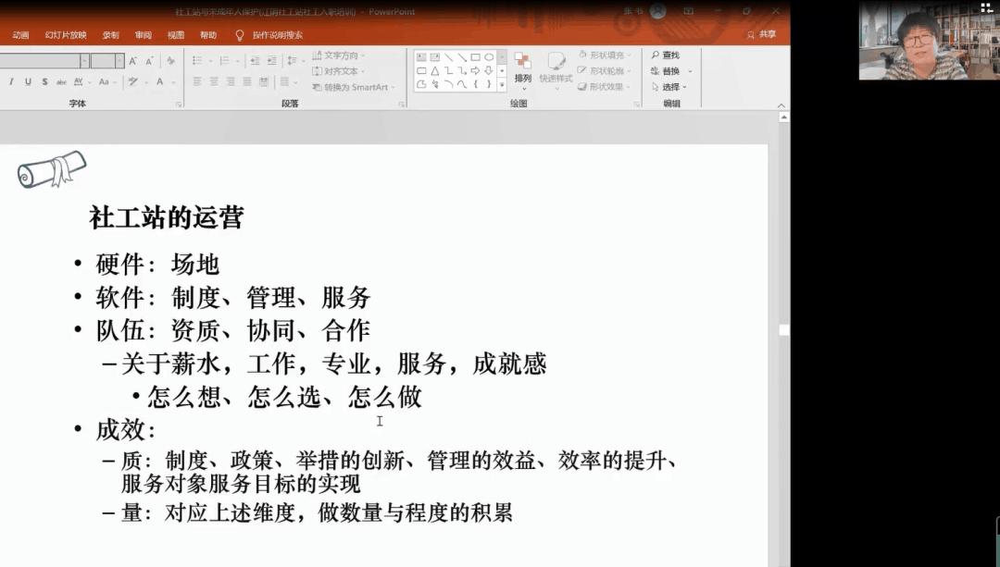Click the bullet list icon
The width and height of the screenshot is (1000, 567).
click(x=197, y=61)
